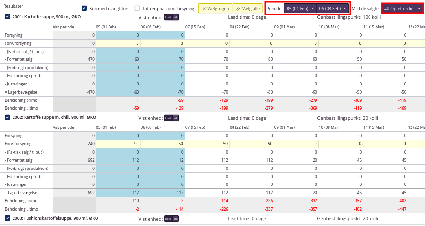This screenshot has height=226, width=425.
Task: Toggle 'Kun med mangl. fors.' checkbox
Action: click(x=84, y=8)
